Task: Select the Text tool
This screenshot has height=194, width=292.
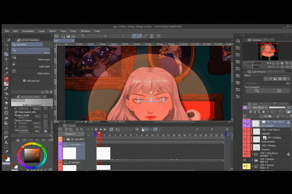Action: click(6, 142)
